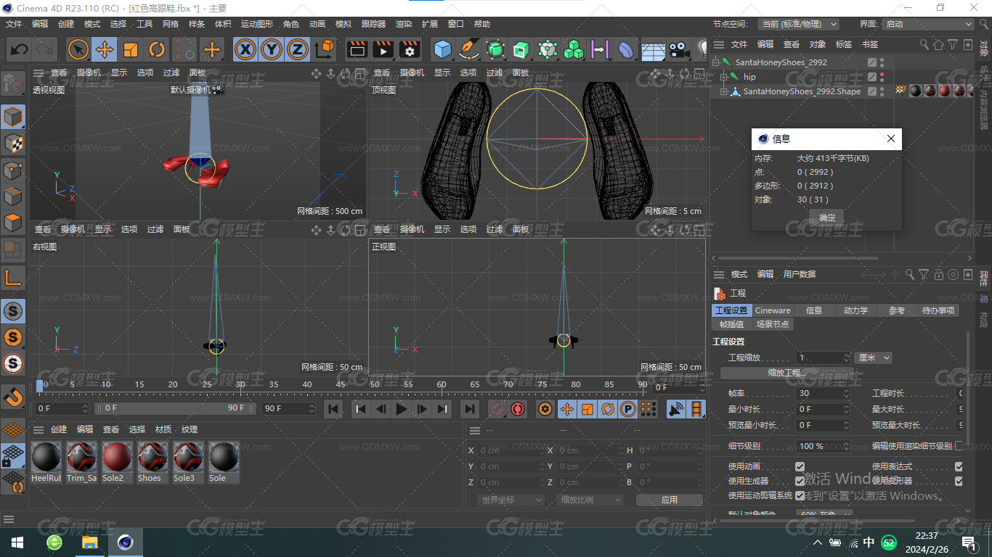Click the 帧率 input field
The image size is (992, 557).
tap(822, 393)
